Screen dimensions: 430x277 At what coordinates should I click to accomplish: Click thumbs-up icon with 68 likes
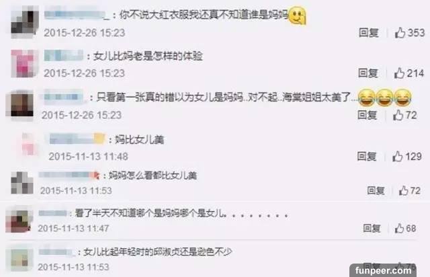(399, 228)
